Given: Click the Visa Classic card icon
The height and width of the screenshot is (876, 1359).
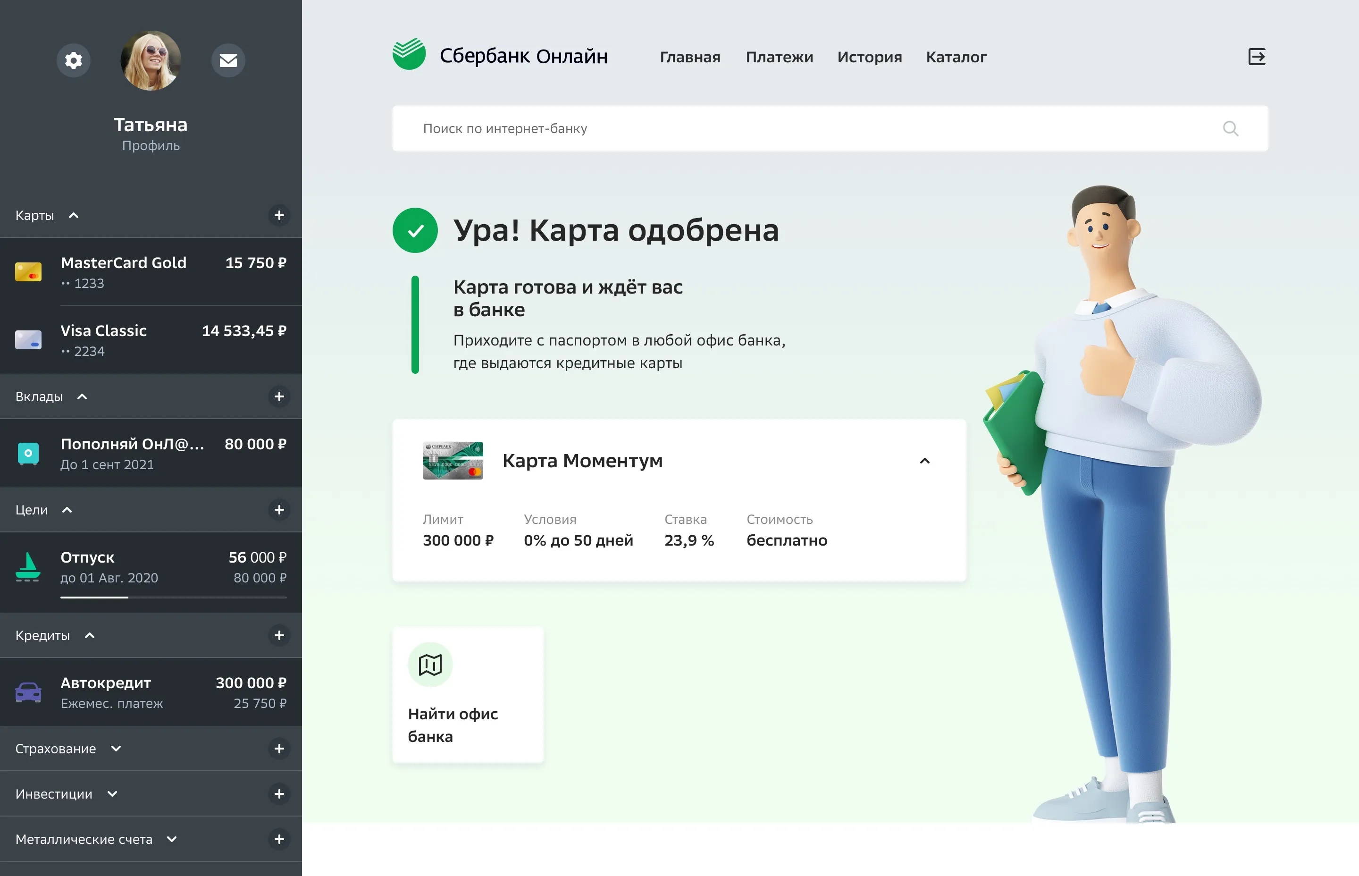Looking at the screenshot, I should tap(28, 340).
